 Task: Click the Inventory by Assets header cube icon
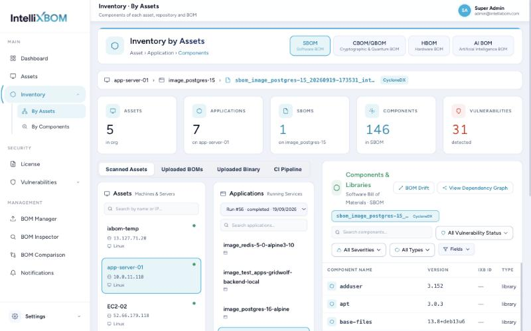pyautogui.click(x=115, y=46)
